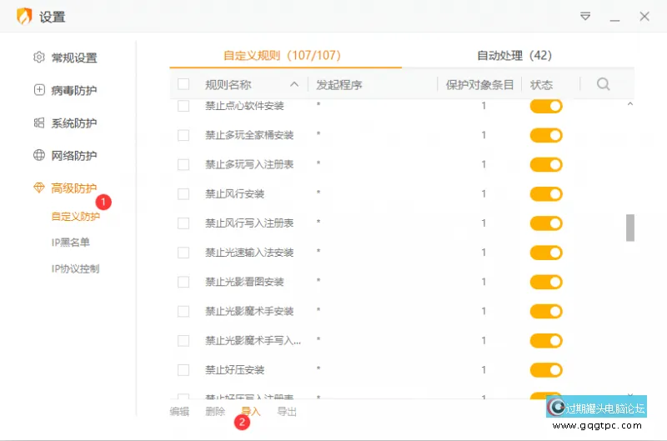Viewport: 667px width, 441px height.
Task: Click 编辑 button at bottom
Action: [x=179, y=411]
